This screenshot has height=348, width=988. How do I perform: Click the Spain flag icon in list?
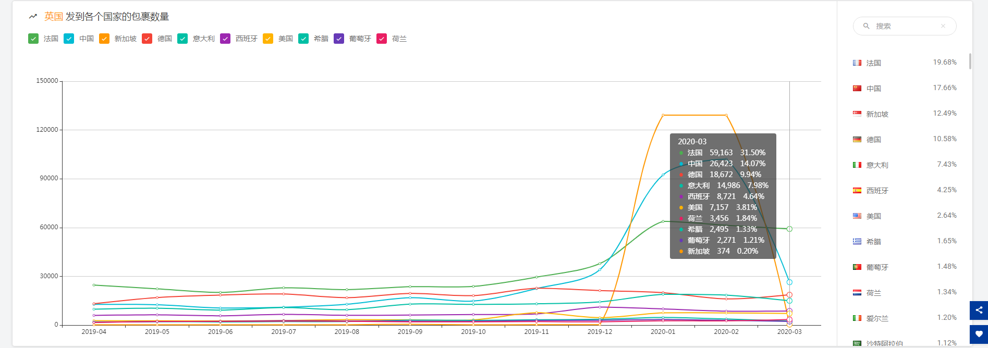pyautogui.click(x=857, y=191)
